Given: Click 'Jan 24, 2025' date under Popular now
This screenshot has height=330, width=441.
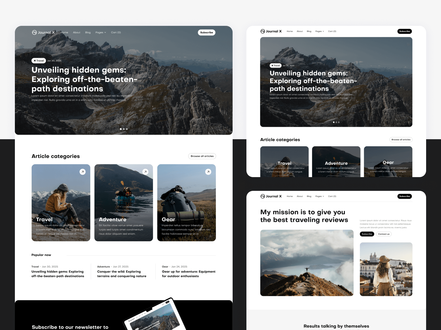Looking at the screenshot, I should [x=179, y=267].
